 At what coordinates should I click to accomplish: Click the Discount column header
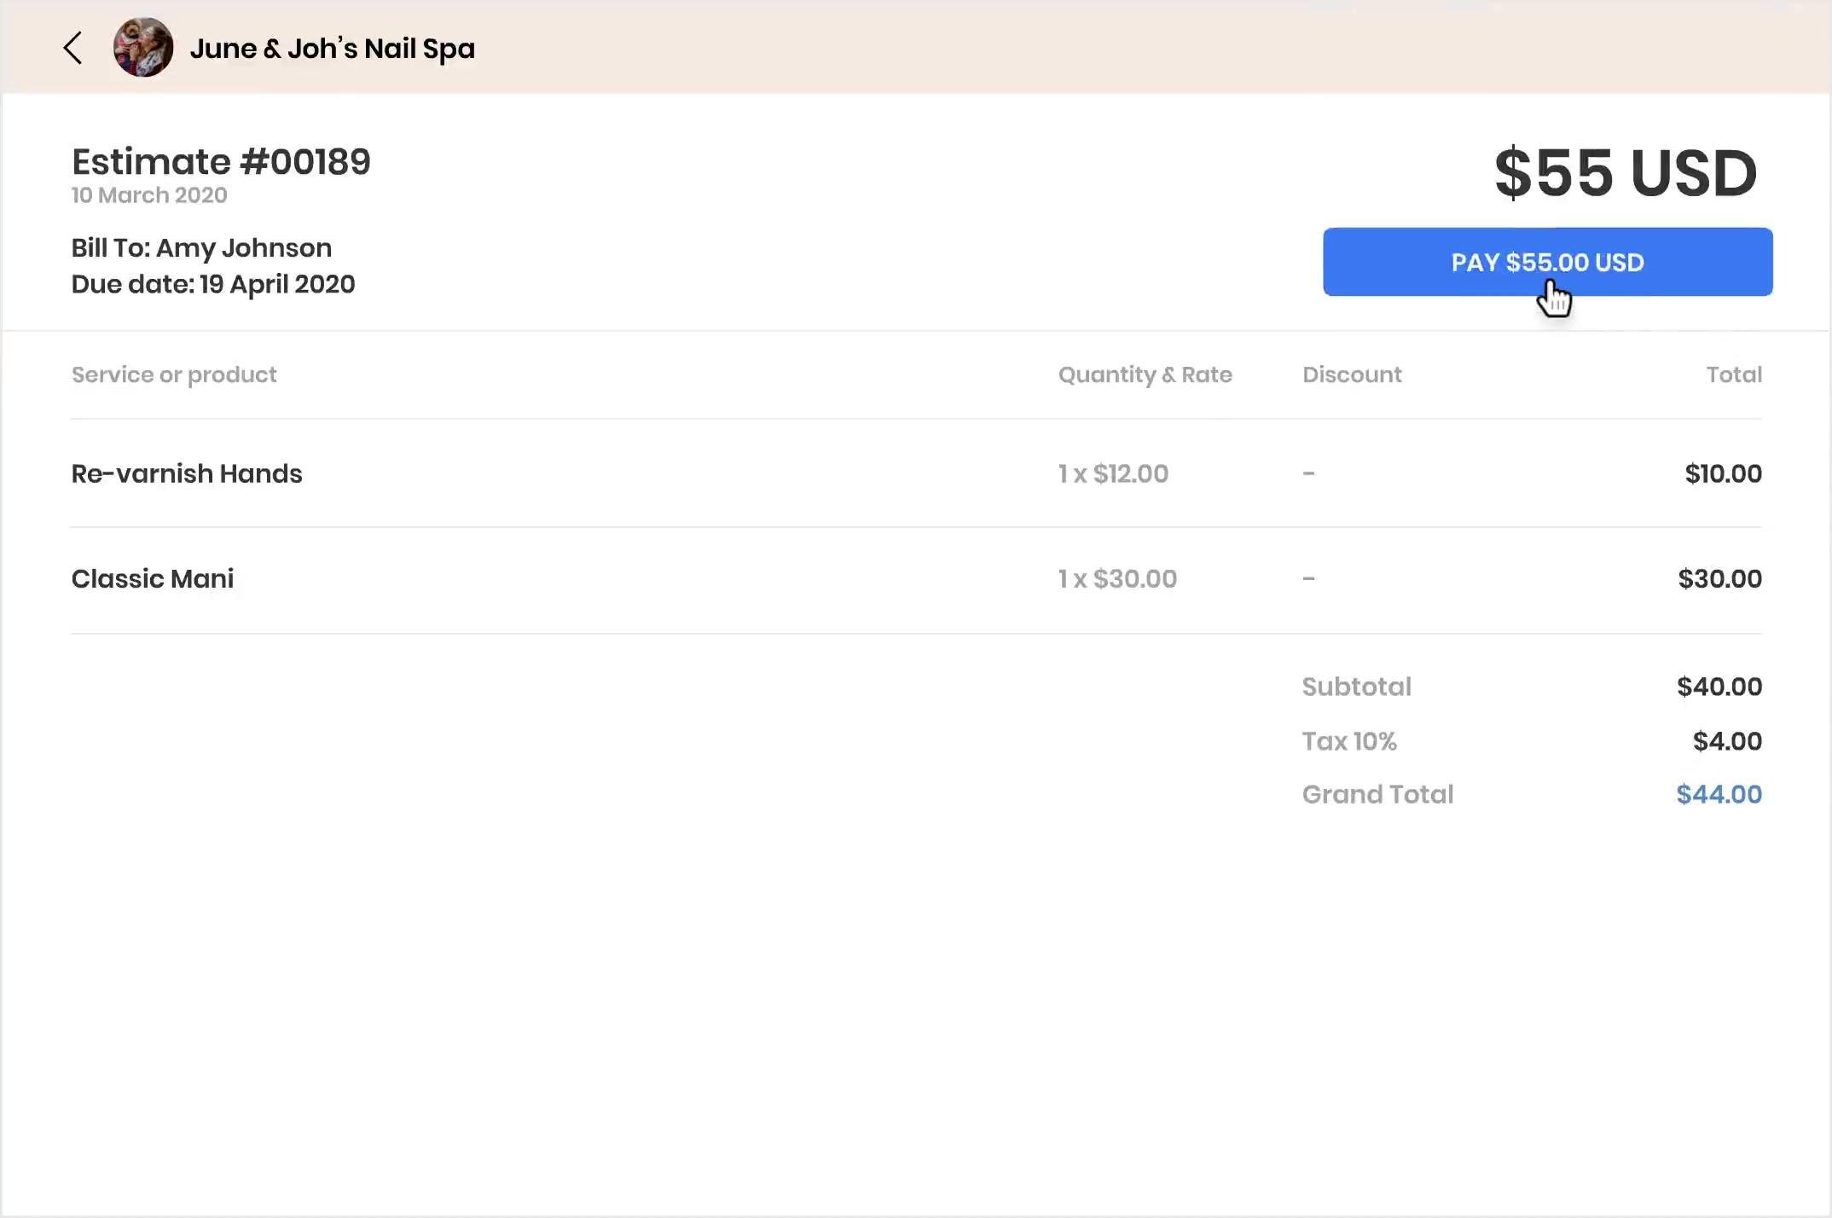pyautogui.click(x=1352, y=374)
